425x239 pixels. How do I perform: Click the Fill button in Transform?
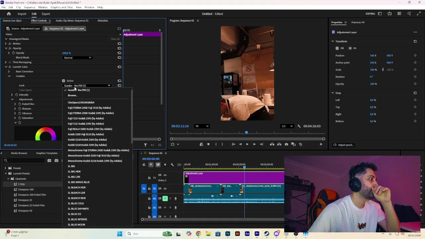tap(340, 48)
